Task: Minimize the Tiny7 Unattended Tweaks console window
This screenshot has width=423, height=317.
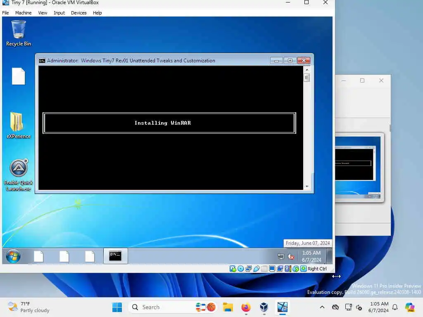Action: [276, 61]
